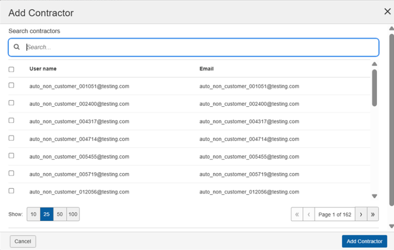Tick the checkbox for auto_non_customer_005719
Viewport: 394px width, 250px height.
(11, 173)
